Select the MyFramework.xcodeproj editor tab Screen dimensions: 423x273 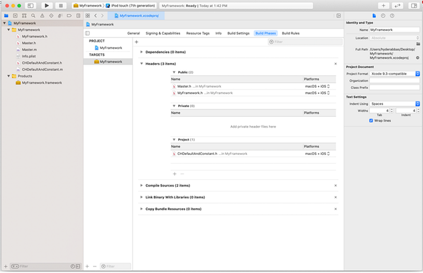136,16
